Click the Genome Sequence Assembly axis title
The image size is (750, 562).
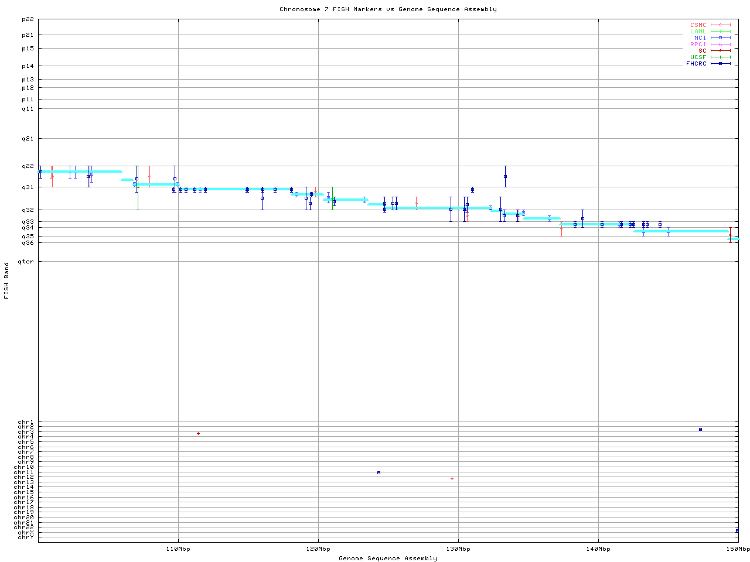pyautogui.click(x=388, y=558)
